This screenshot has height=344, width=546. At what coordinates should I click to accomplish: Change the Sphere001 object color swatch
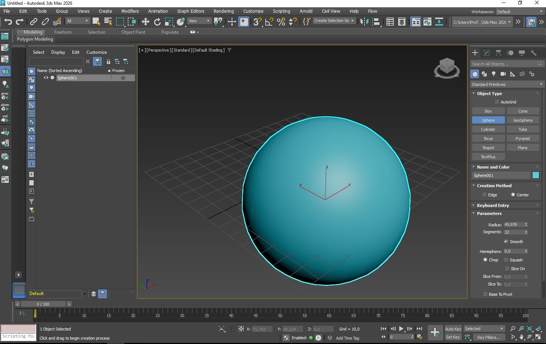535,175
